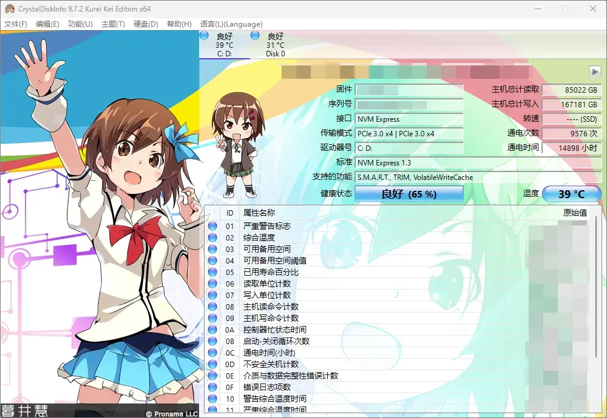Select the 已用寿命百分比 attribute row text

(271, 272)
